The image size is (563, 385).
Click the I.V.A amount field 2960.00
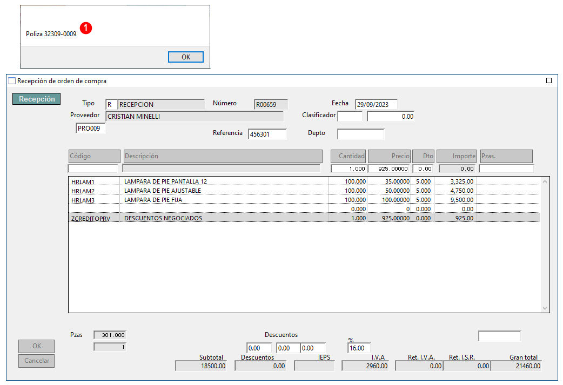tap(365, 366)
